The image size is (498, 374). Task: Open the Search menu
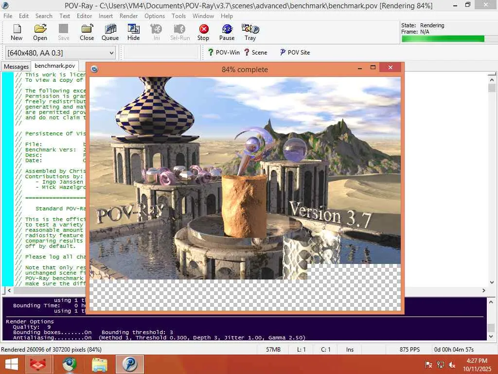tap(44, 16)
